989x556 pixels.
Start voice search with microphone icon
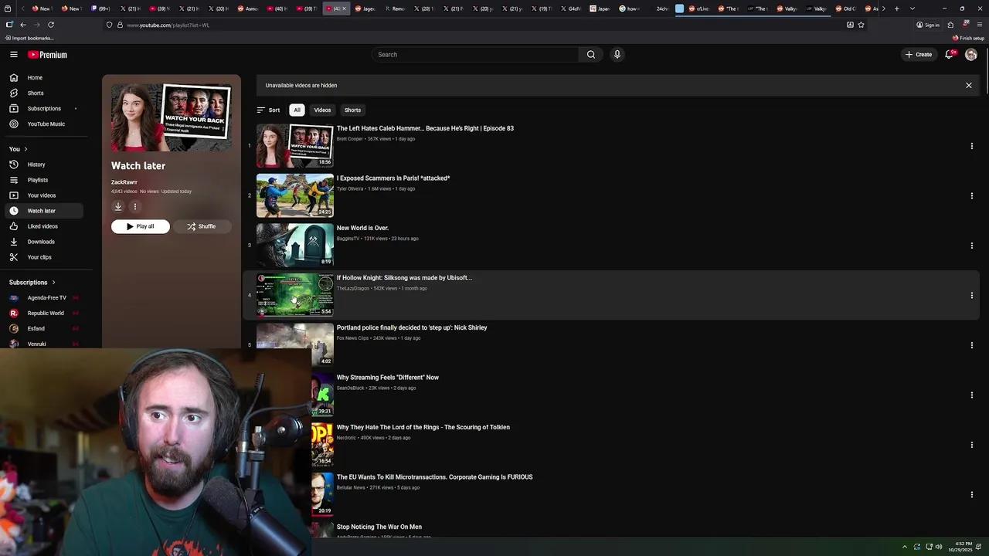point(617,55)
